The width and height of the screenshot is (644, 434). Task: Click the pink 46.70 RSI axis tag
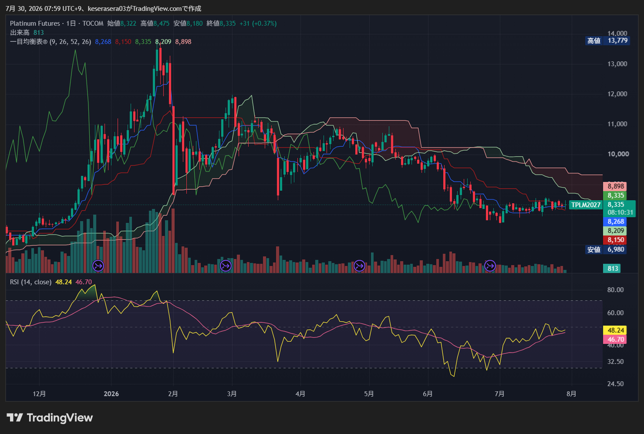(x=616, y=339)
